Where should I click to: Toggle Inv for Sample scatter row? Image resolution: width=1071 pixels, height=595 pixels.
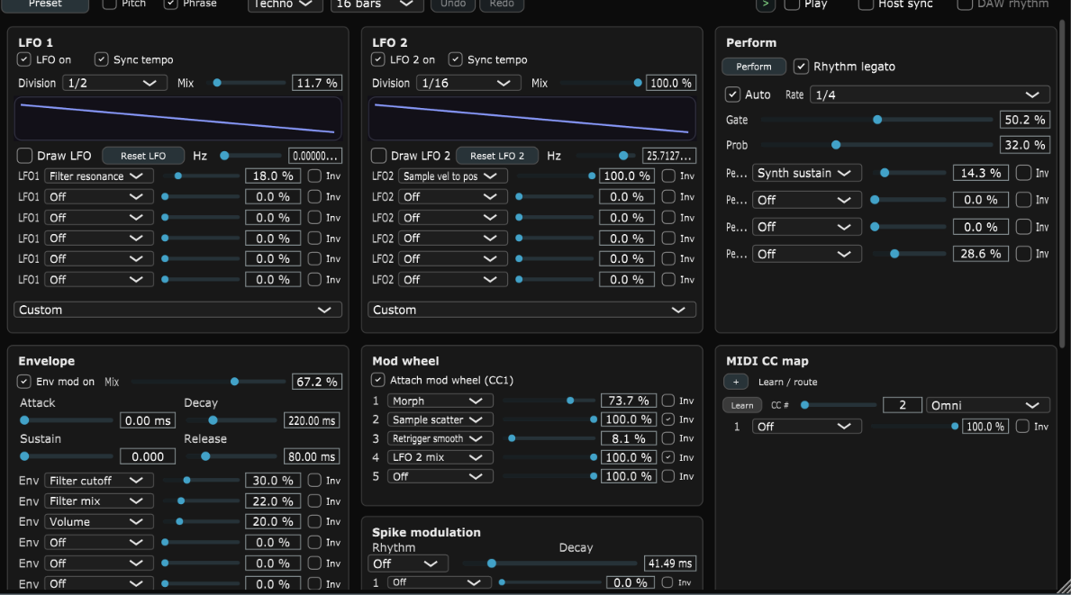(668, 419)
